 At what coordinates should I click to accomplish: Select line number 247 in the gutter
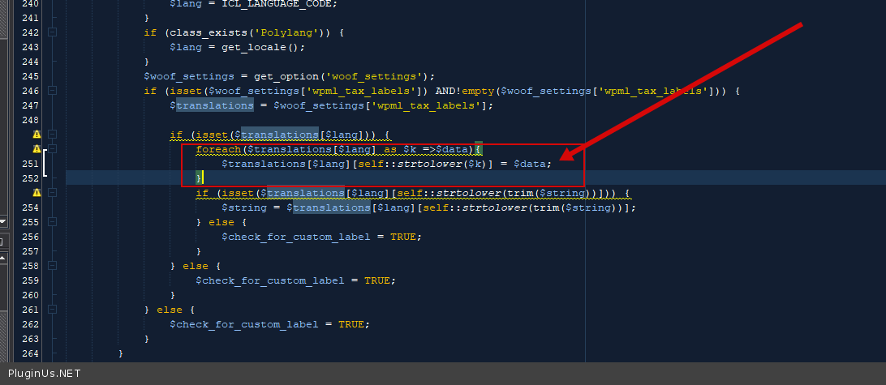click(29, 105)
